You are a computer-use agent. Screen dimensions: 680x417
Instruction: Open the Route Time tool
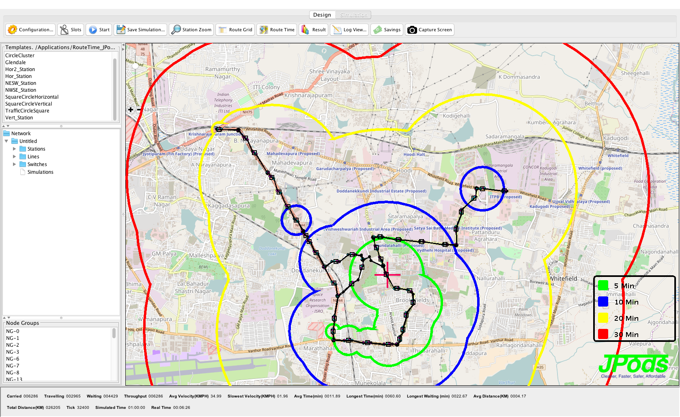coord(264,30)
